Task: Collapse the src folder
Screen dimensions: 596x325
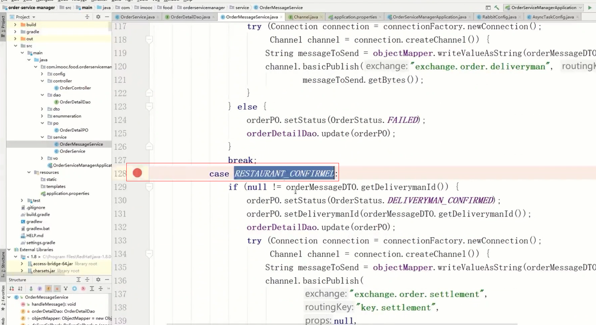Action: pos(16,46)
